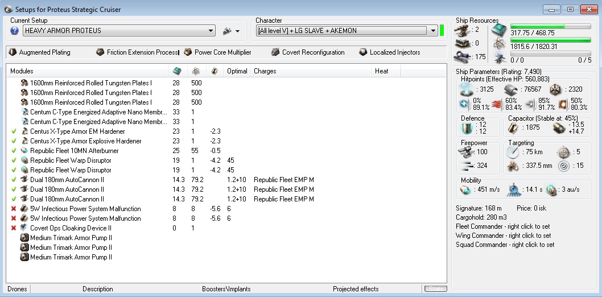Click the blue help question mark icon
Image resolution: width=602 pixels, height=297 pixels.
tap(14, 31)
